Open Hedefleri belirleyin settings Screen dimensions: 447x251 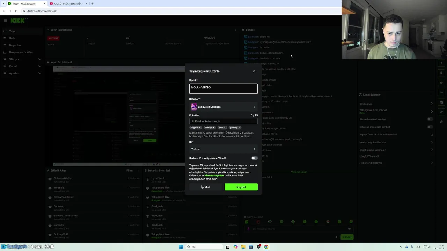396,163
